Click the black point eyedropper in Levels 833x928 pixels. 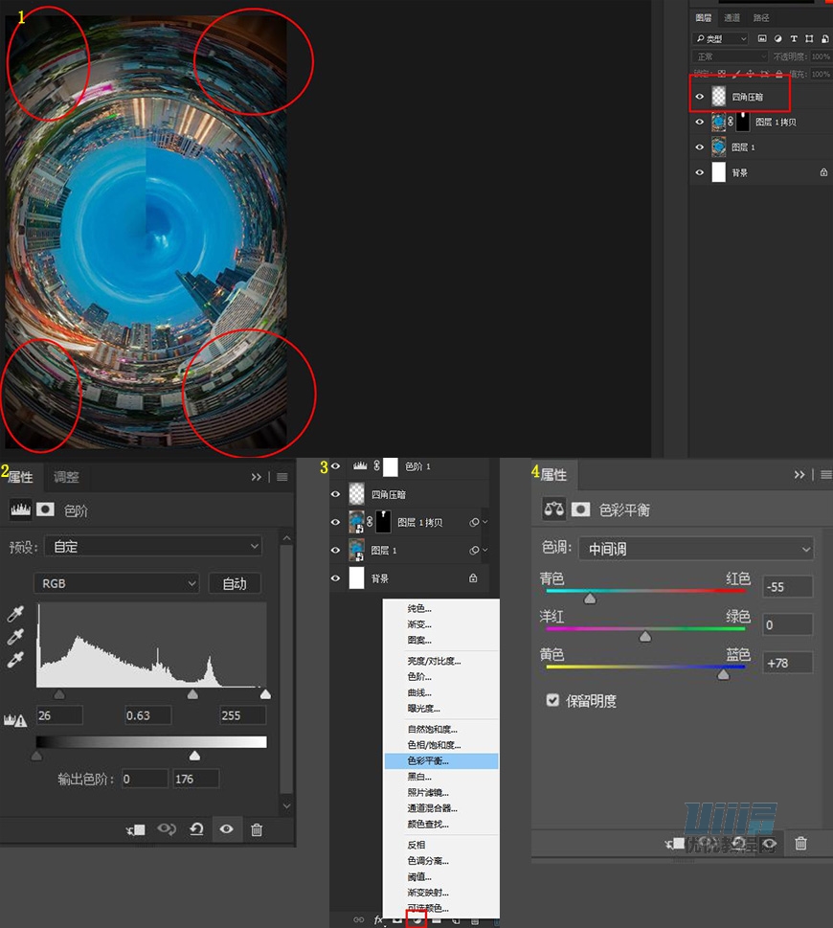(14, 613)
